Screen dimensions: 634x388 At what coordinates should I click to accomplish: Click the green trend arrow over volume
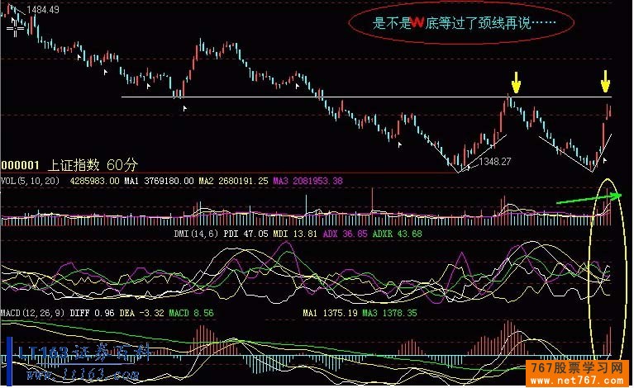click(589, 198)
